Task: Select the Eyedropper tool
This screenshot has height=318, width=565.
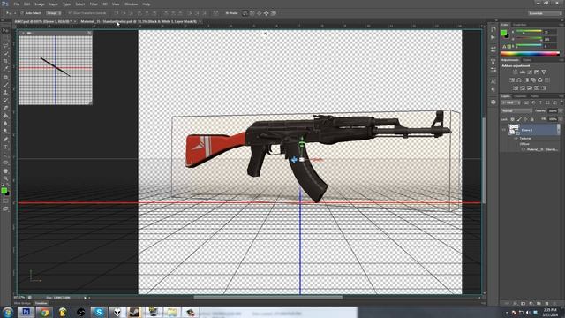Action: click(x=5, y=69)
